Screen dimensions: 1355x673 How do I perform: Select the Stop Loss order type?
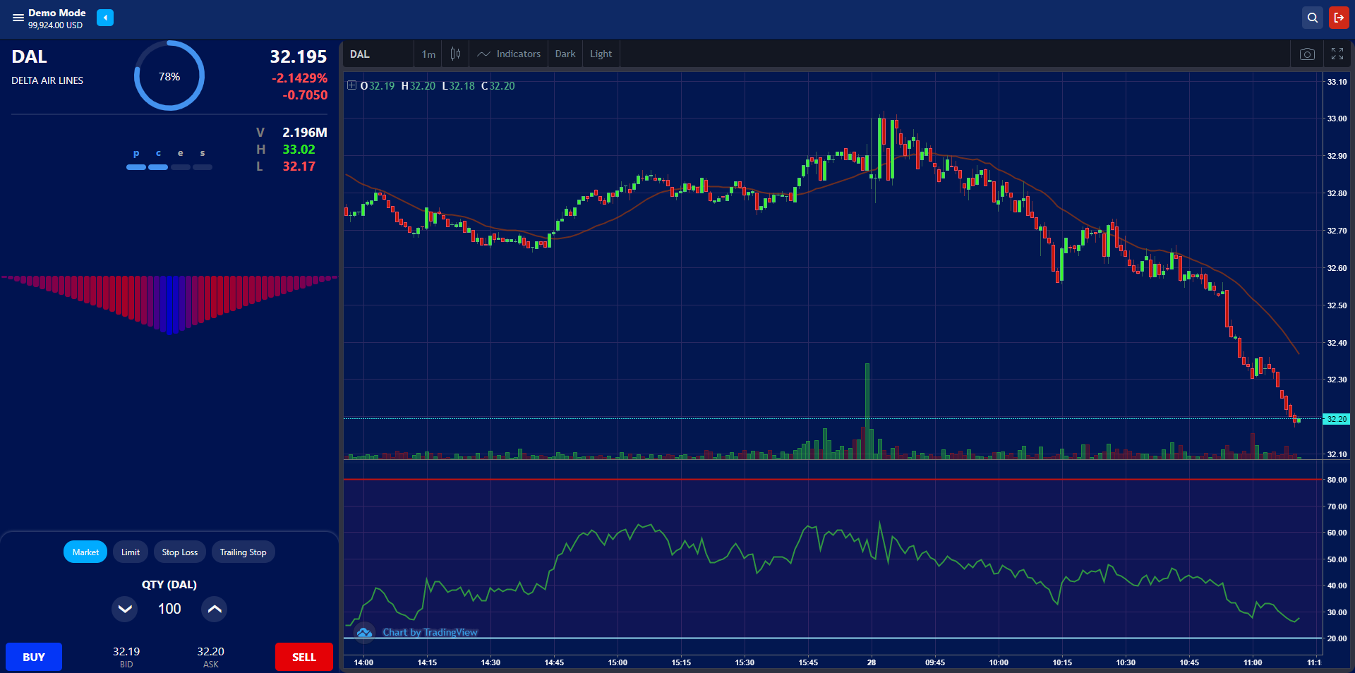pos(180,552)
